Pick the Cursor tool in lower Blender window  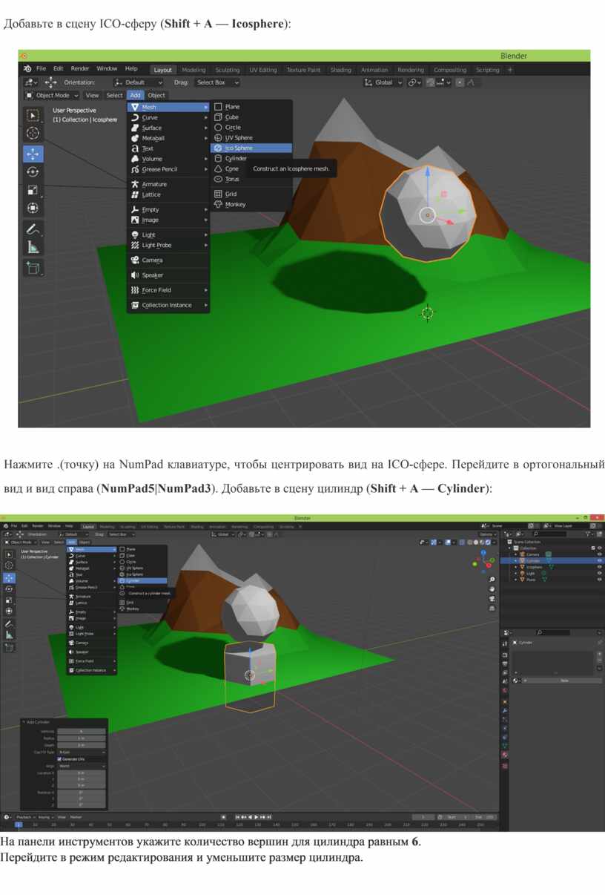coord(10,565)
